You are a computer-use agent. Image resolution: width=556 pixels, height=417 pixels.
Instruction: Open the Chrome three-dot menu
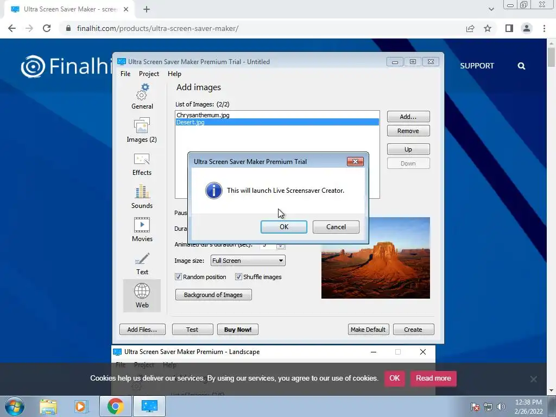coord(544,28)
